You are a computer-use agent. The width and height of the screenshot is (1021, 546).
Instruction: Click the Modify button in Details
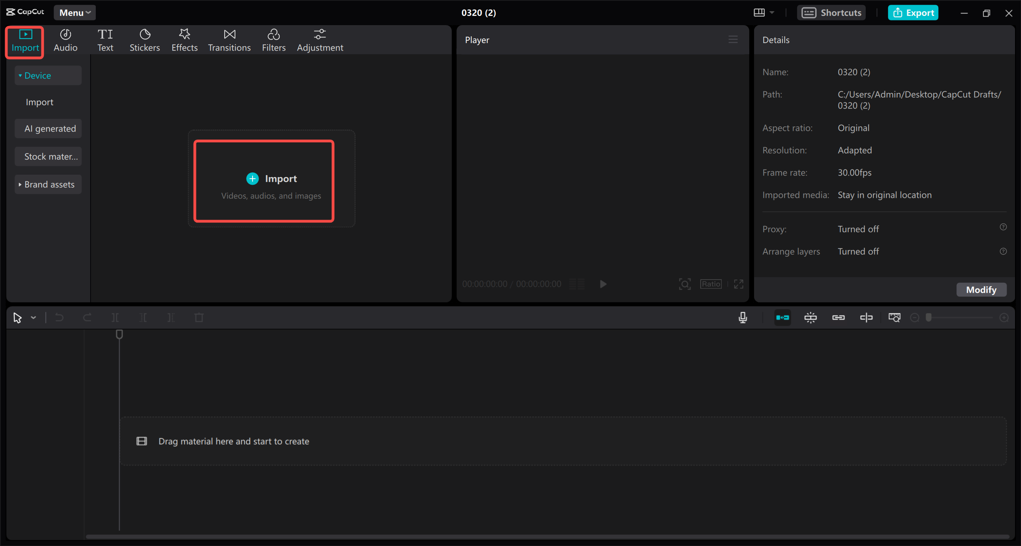click(981, 290)
